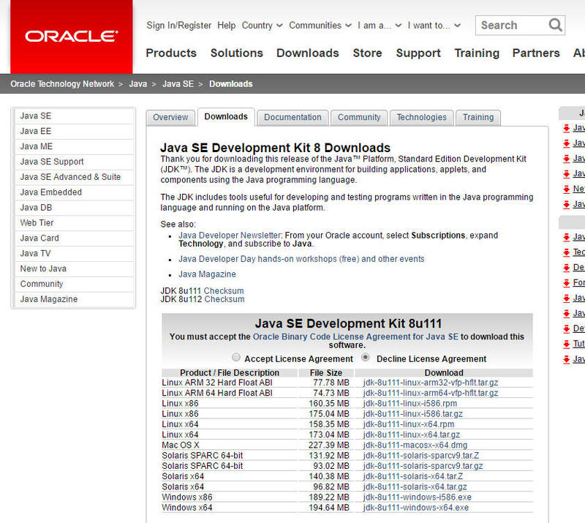Click the red download arrow beside Tut link

(x=566, y=345)
